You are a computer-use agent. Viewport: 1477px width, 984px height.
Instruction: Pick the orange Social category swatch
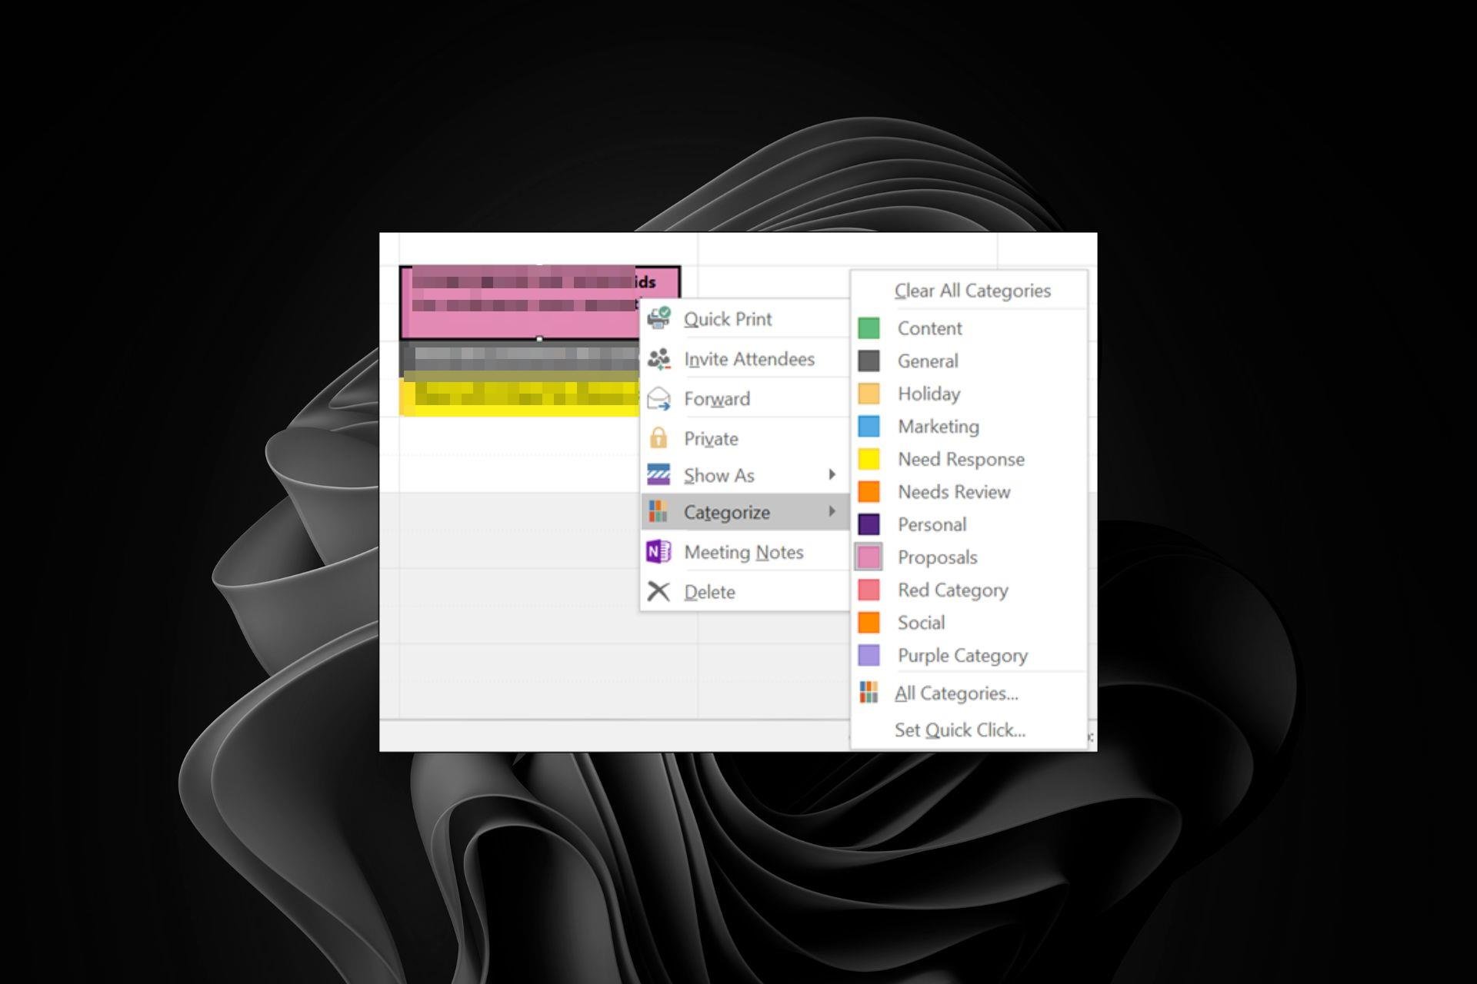coord(869,623)
